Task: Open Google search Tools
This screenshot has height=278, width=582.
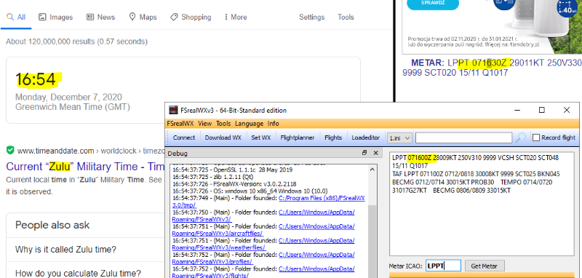Action: point(346,17)
